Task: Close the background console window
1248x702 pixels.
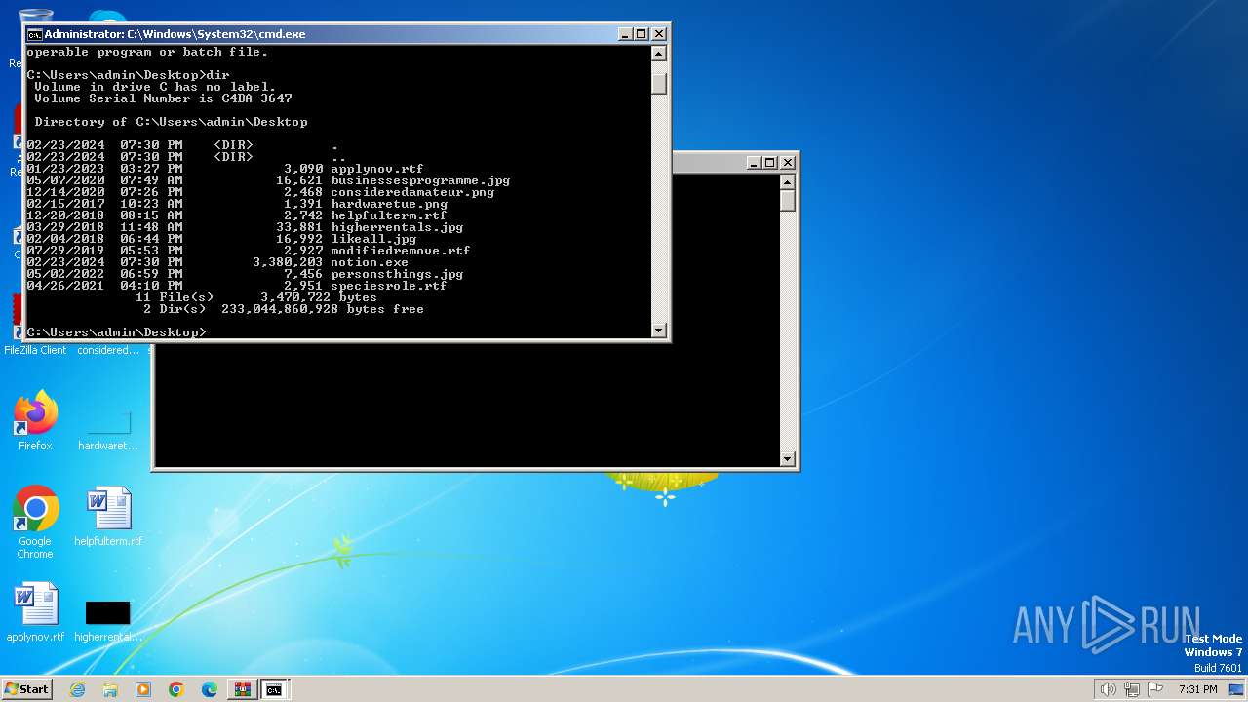Action: click(787, 163)
